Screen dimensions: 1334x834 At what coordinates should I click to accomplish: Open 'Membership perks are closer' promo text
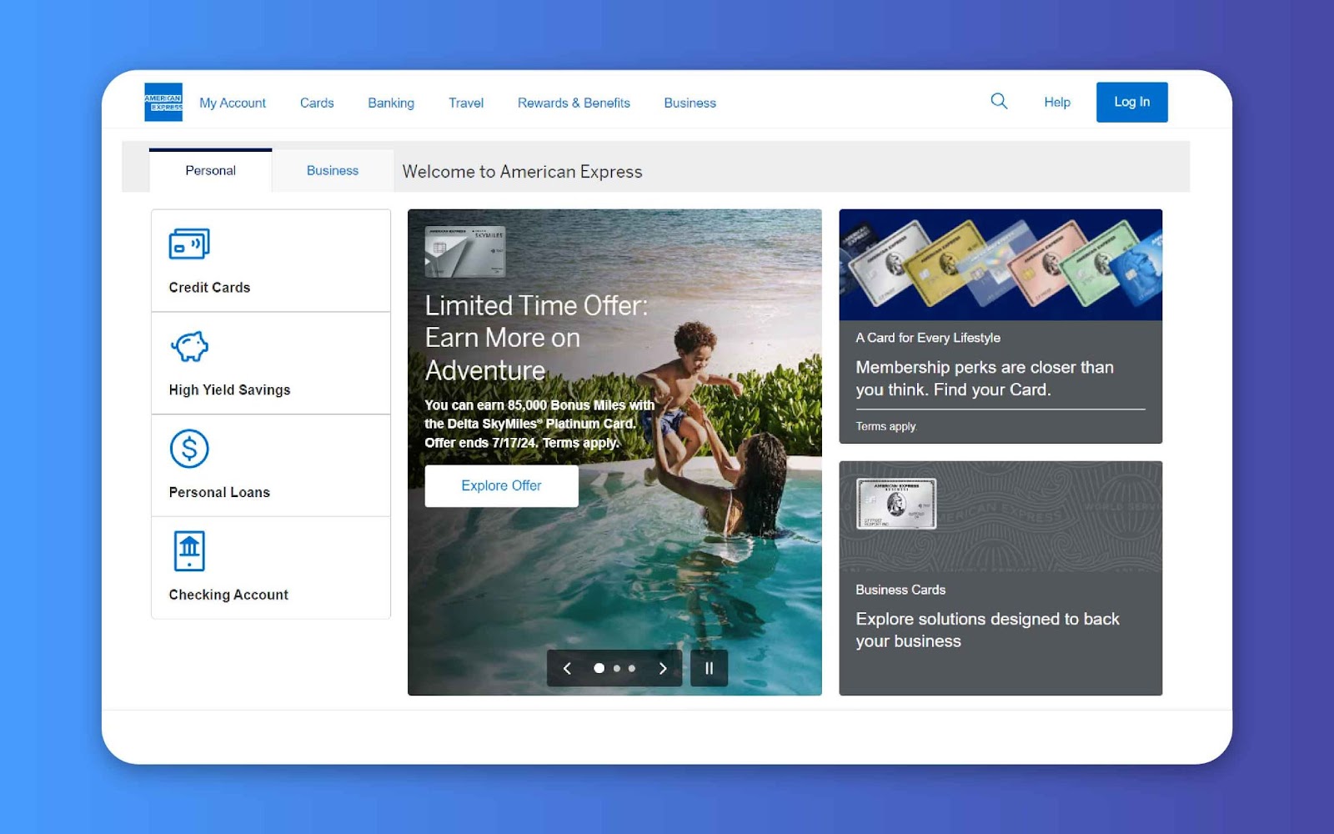[985, 378]
